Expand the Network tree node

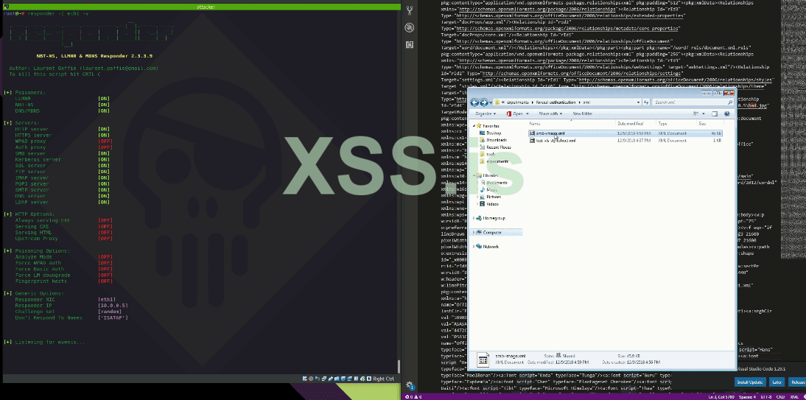(x=474, y=246)
